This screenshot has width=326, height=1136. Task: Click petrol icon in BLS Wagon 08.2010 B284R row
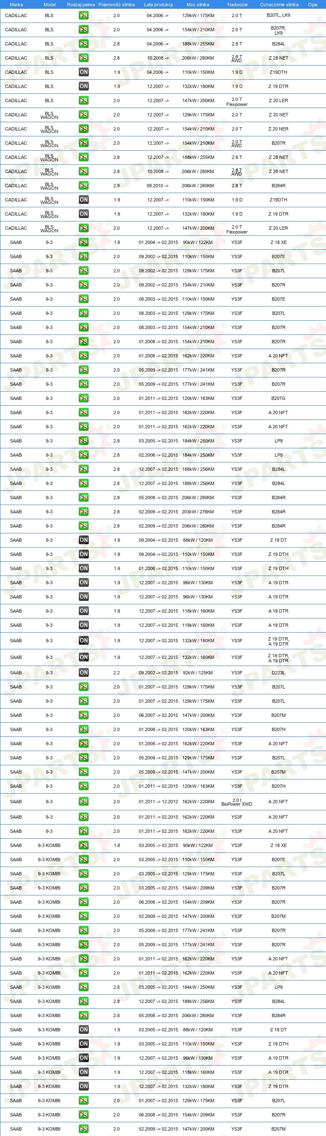[x=84, y=186]
